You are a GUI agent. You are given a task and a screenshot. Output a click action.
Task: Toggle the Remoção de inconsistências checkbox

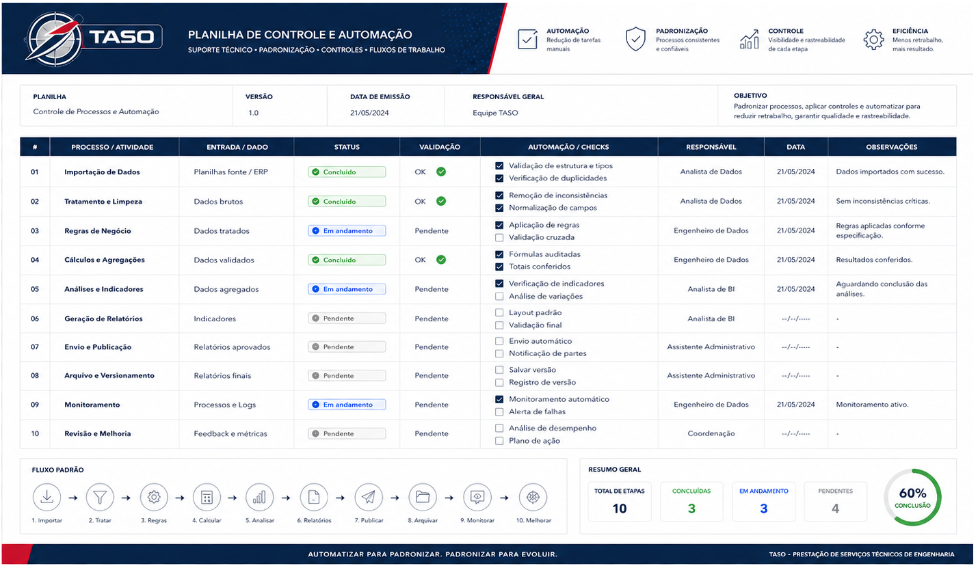point(499,195)
